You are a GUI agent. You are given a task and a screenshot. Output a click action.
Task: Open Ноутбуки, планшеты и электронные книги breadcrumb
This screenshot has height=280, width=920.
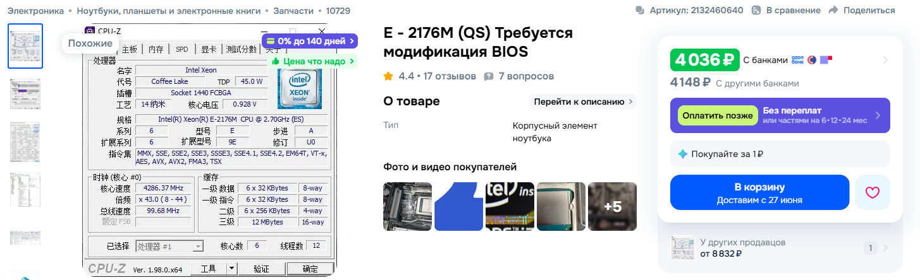(169, 11)
